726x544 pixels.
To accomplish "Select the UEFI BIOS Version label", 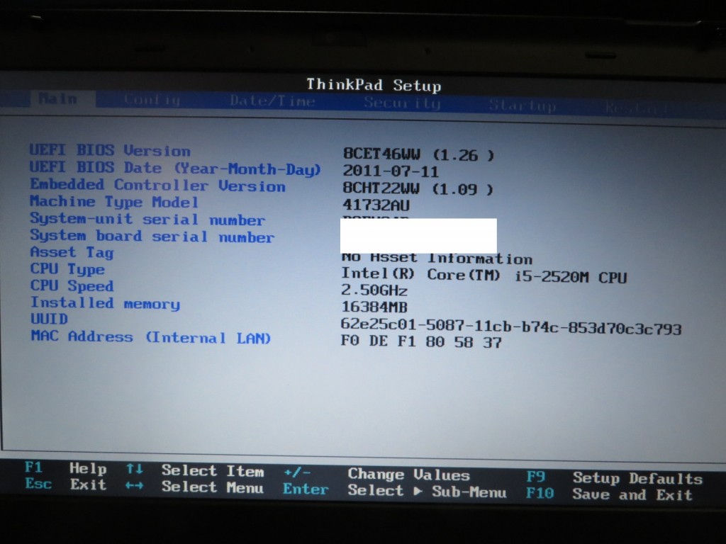I will coord(110,150).
